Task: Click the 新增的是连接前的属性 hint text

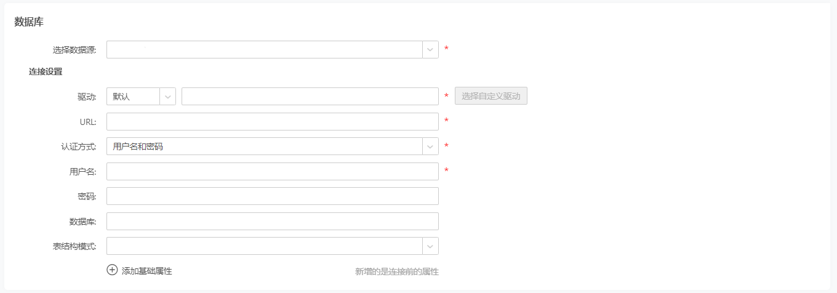Action: point(397,271)
